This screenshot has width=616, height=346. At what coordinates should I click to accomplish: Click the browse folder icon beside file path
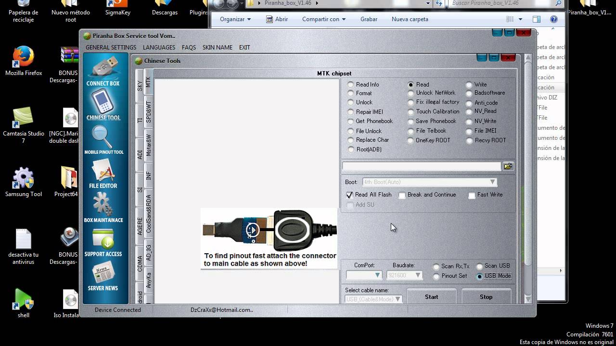(x=508, y=166)
